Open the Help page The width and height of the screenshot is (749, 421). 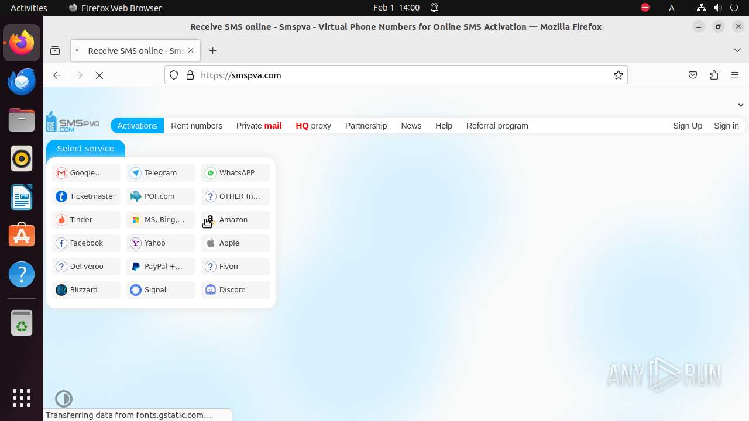coord(444,126)
